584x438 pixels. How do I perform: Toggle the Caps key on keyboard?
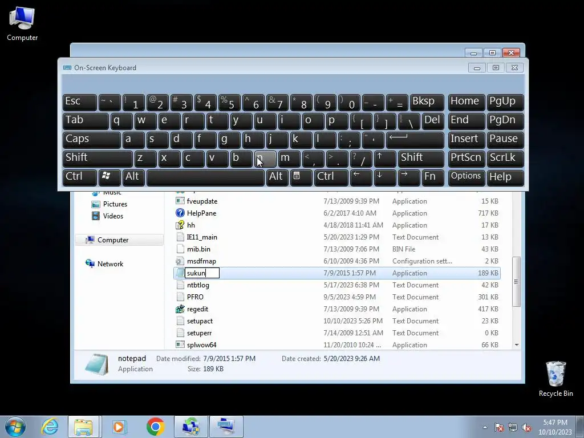point(92,140)
